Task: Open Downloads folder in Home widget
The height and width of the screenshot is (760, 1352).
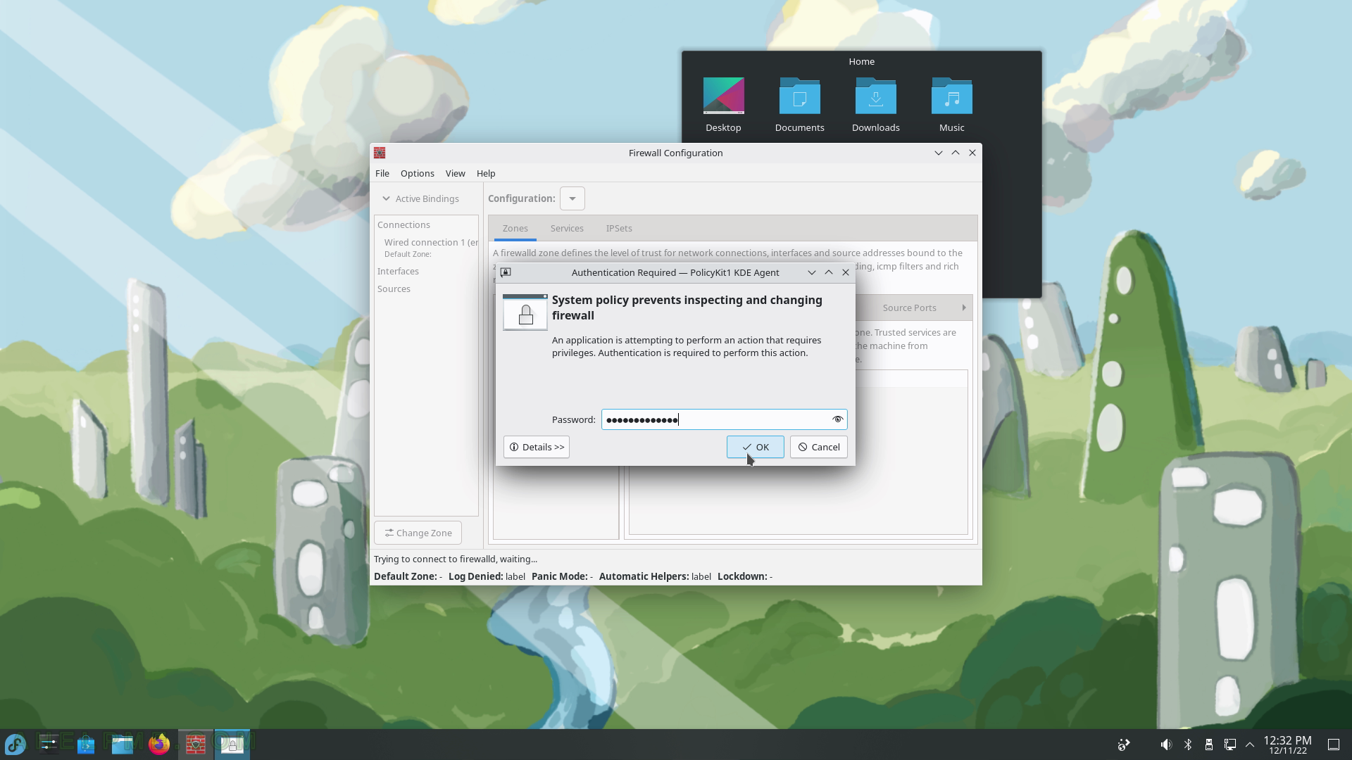Action: 875,105
